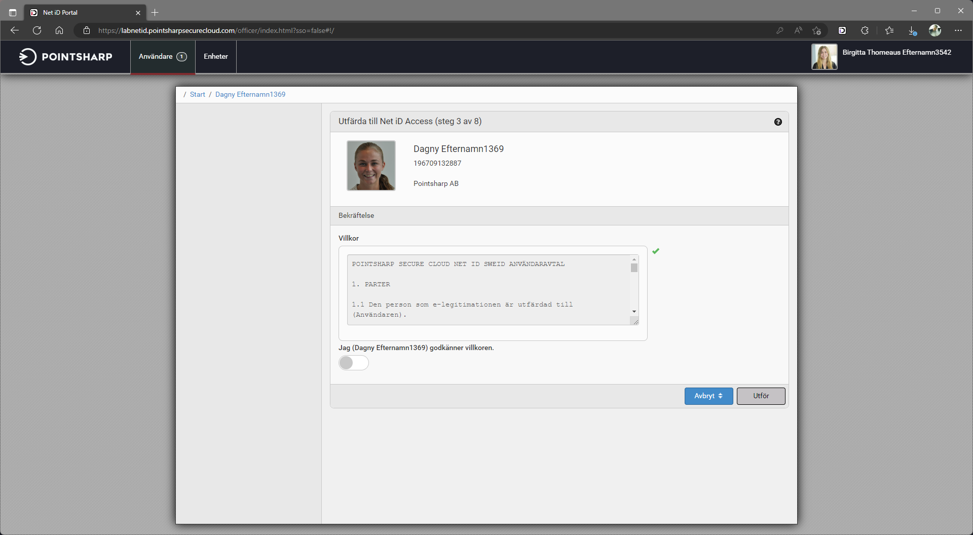The image size is (973, 535).
Task: Click the Utför button
Action: click(761, 396)
